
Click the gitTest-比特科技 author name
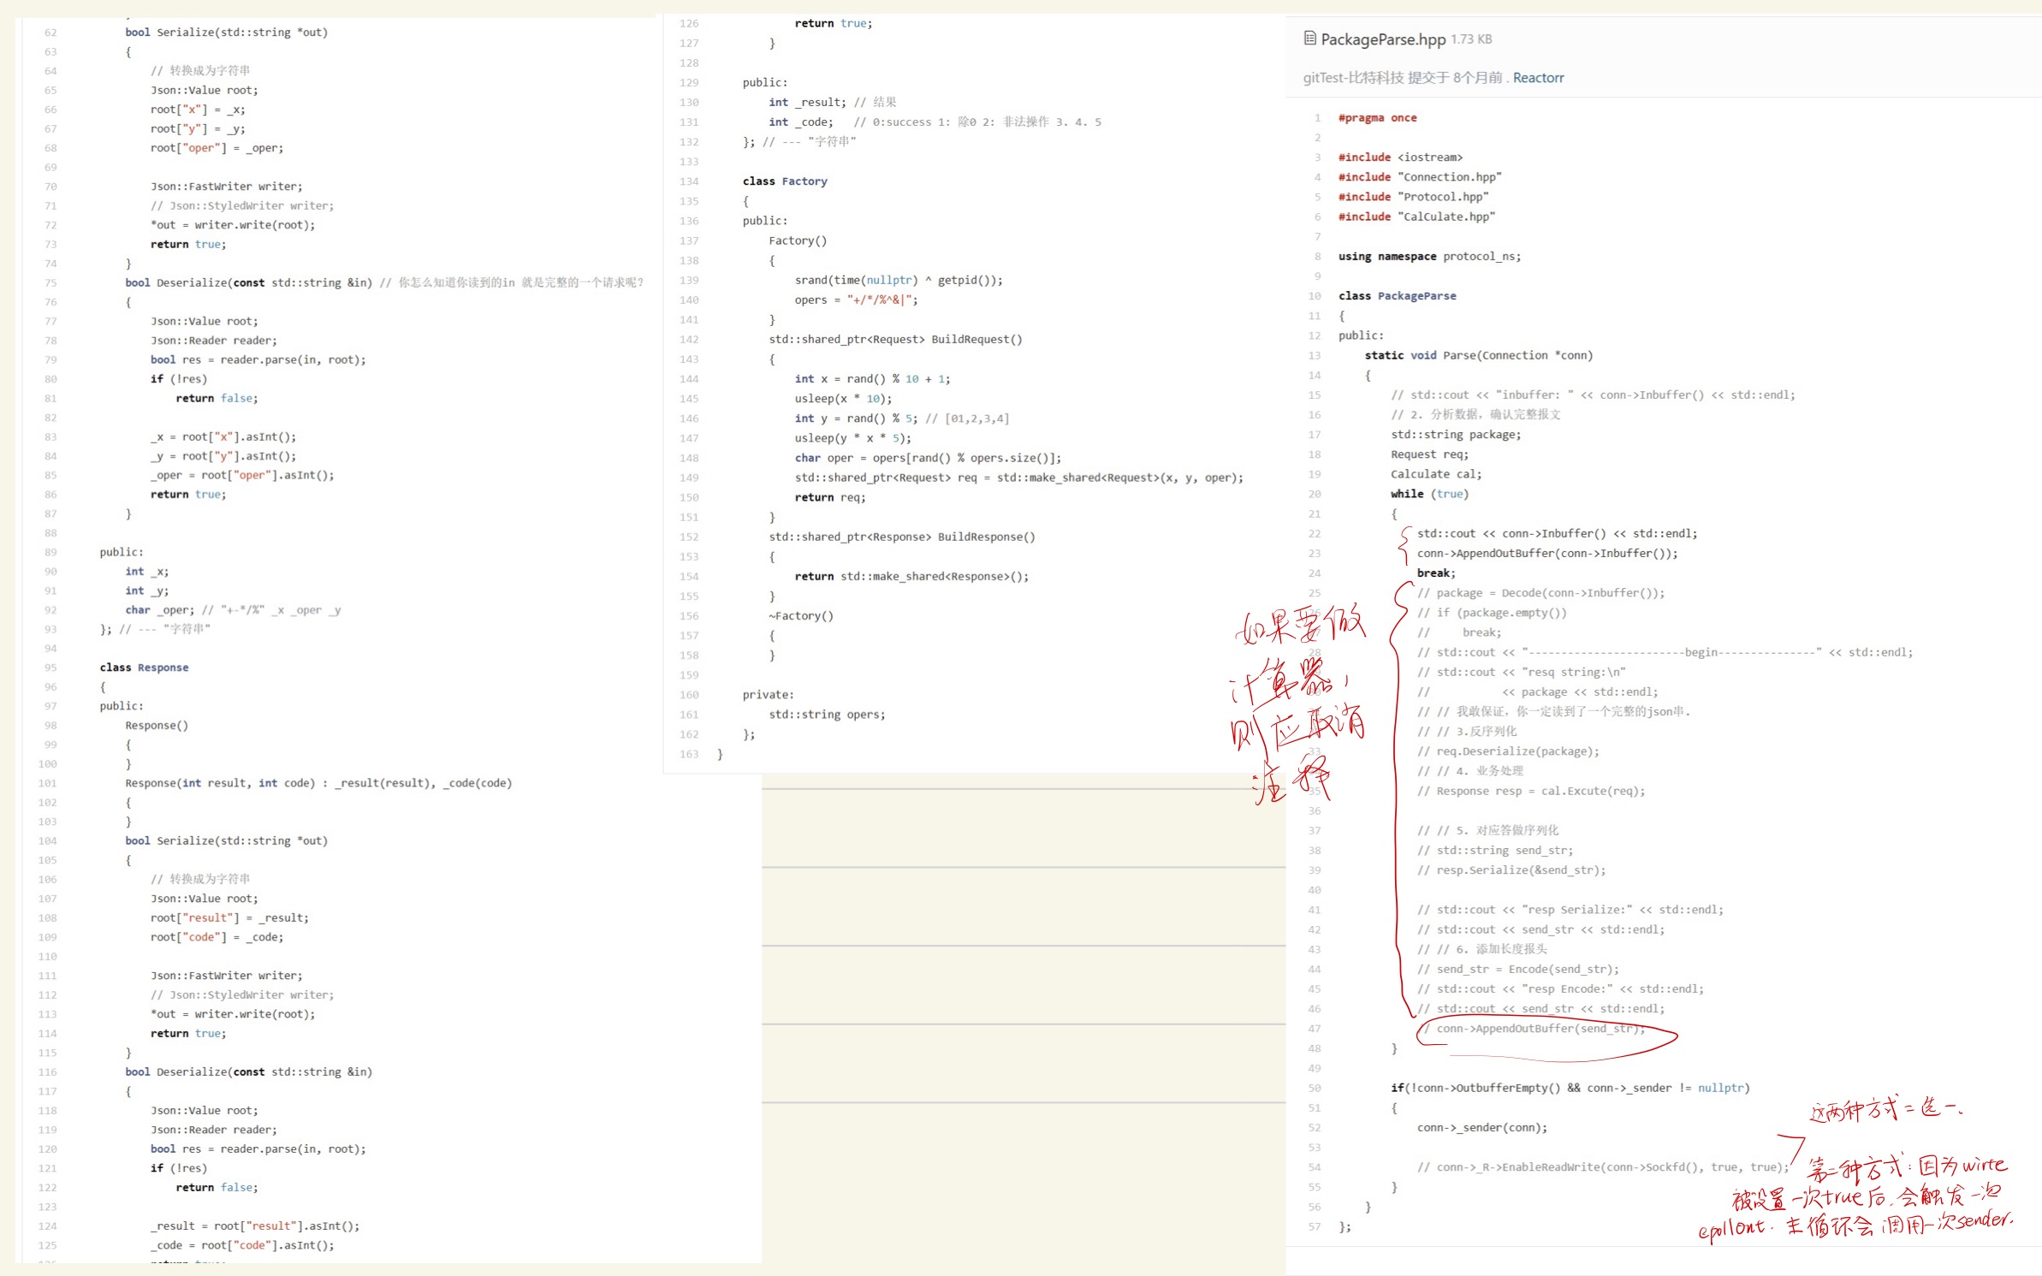click(1353, 78)
